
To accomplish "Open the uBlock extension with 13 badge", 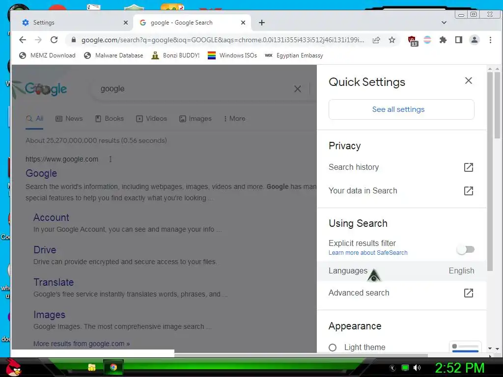I will pyautogui.click(x=413, y=41).
